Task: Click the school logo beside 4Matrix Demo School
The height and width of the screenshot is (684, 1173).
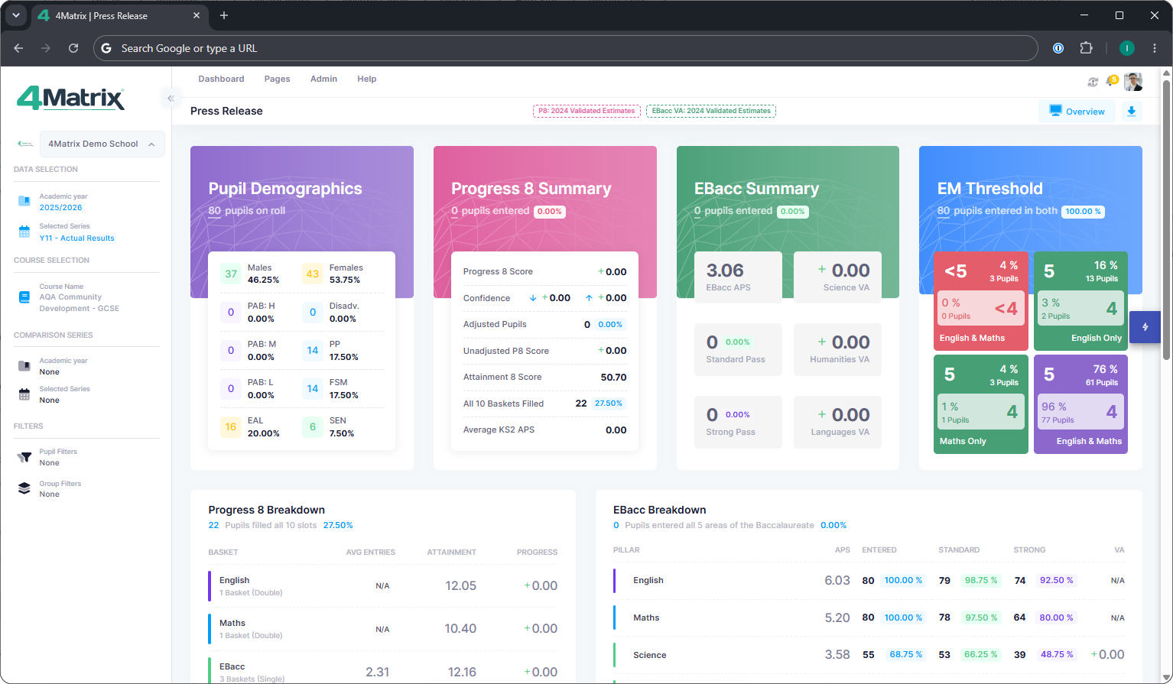Action: (25, 144)
